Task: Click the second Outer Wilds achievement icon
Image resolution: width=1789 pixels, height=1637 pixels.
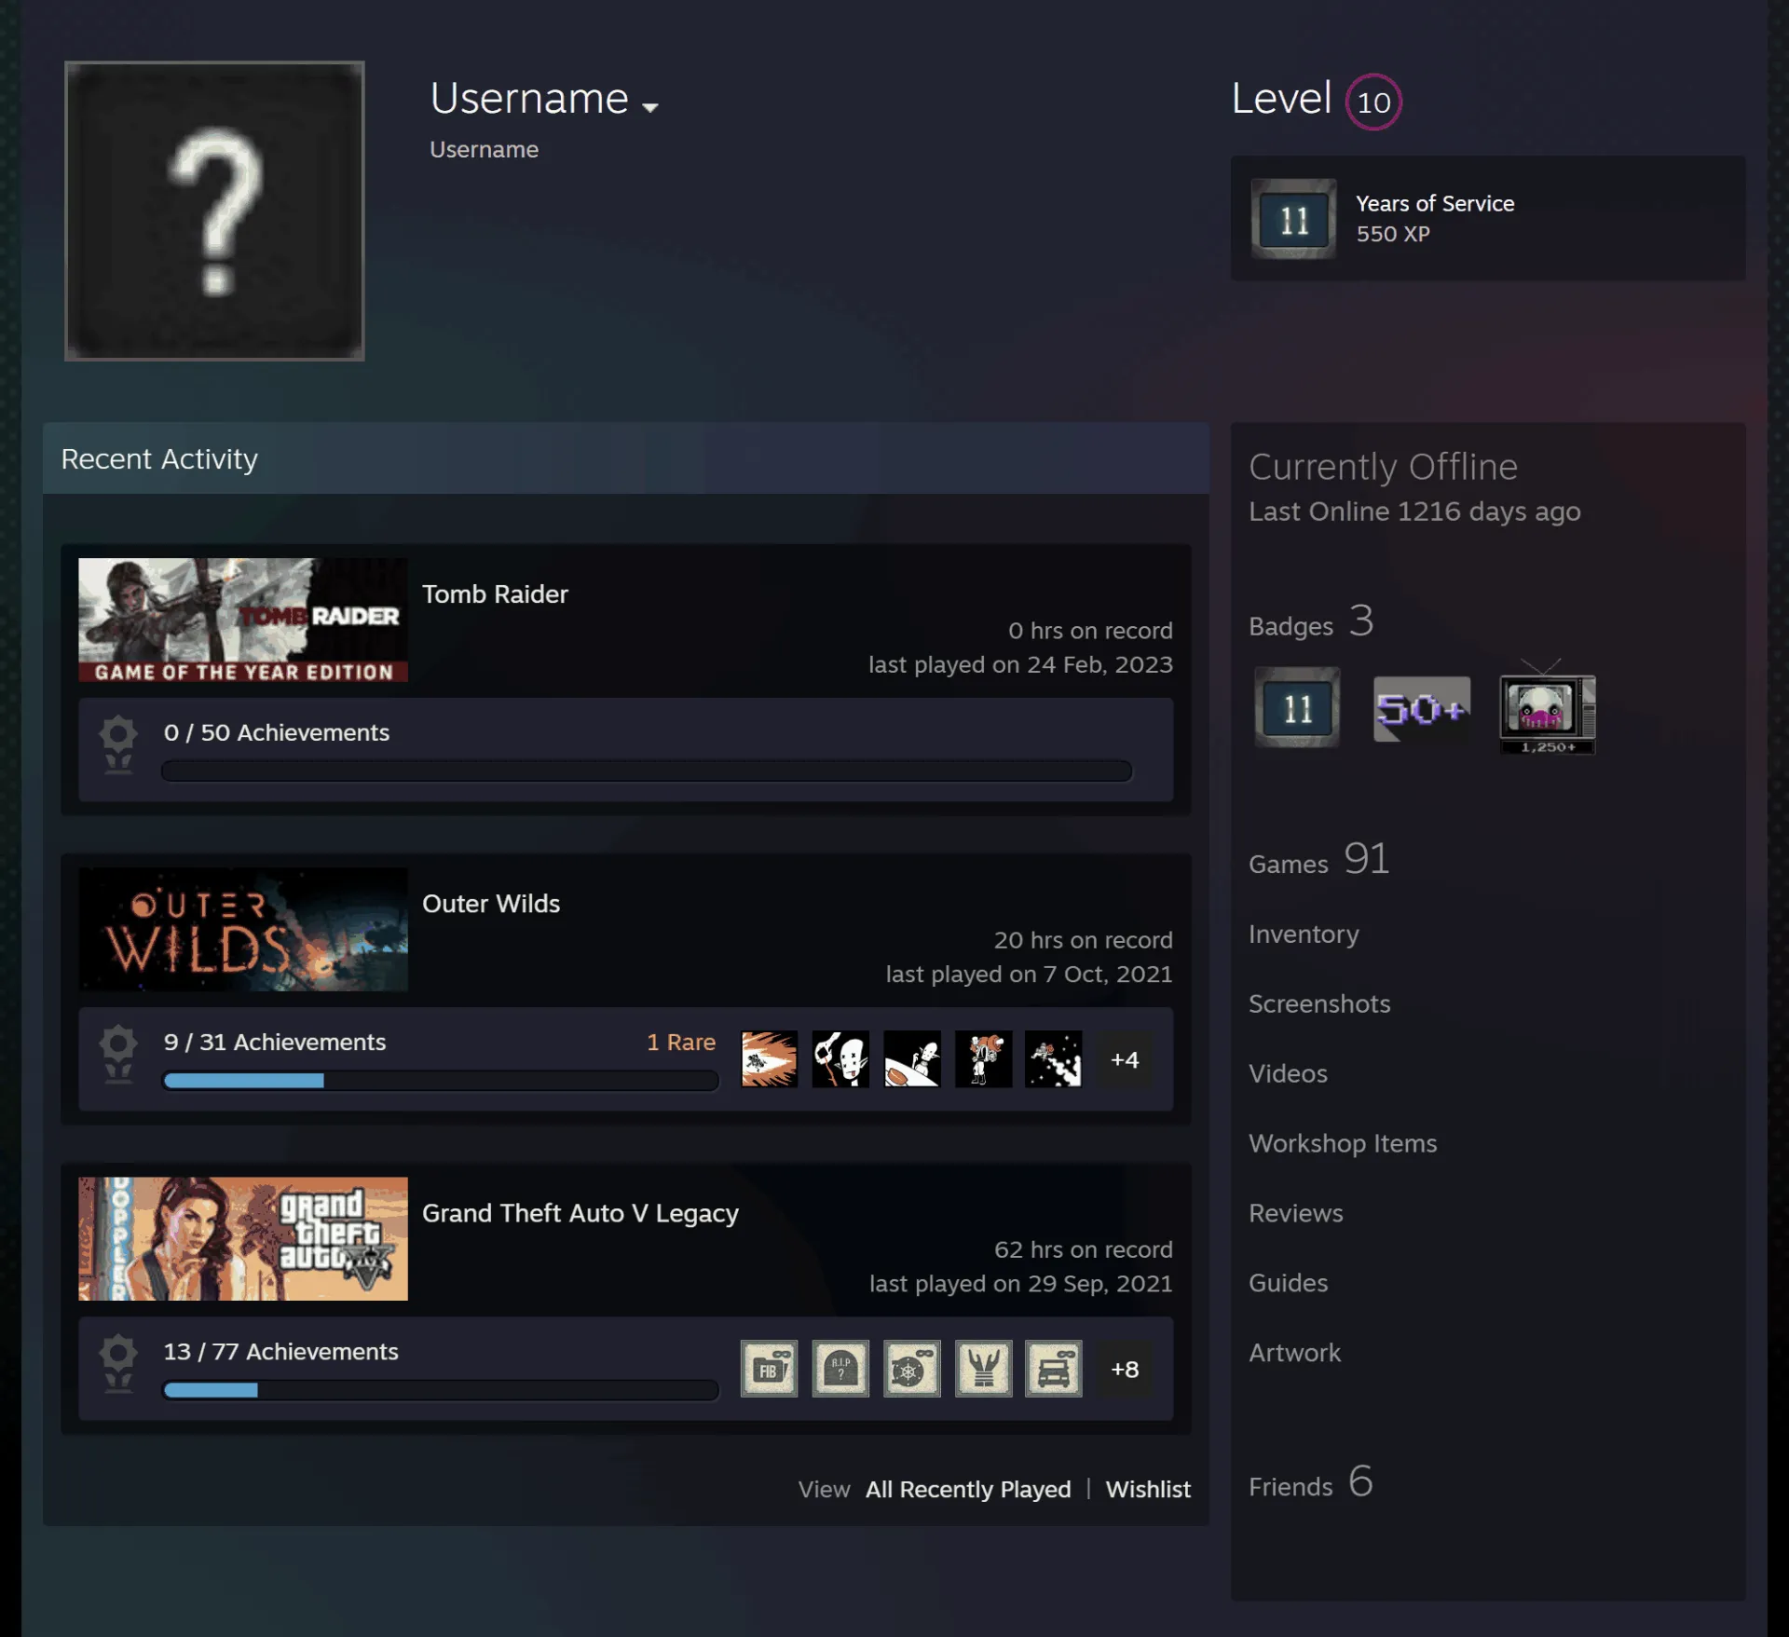Action: click(x=840, y=1058)
